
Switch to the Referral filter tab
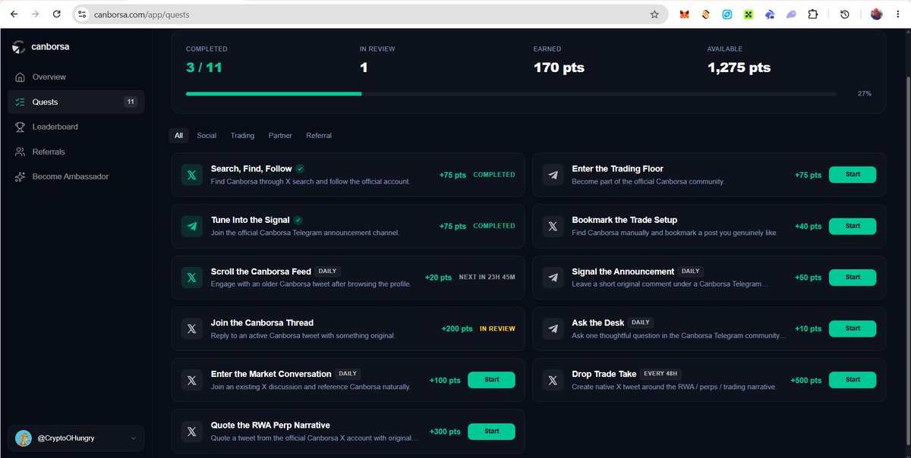319,136
